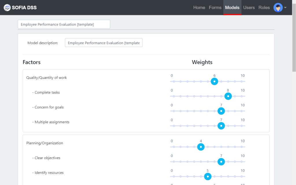296x185 pixels.
Task: Click the Weights heading
Action: click(x=202, y=62)
